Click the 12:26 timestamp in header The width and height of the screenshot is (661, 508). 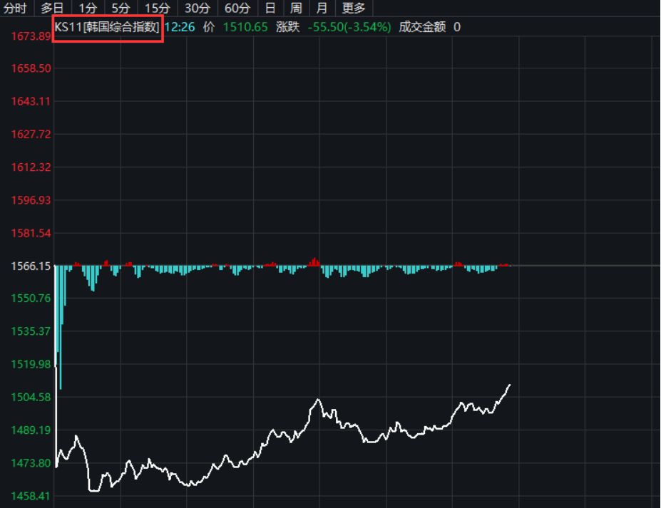pyautogui.click(x=179, y=27)
